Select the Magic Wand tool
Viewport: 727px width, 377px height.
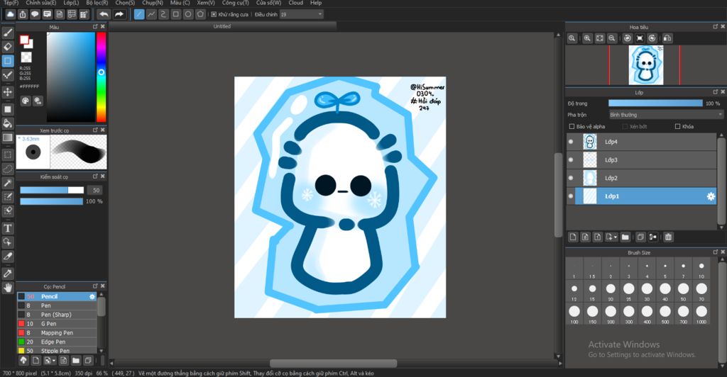[x=7, y=183]
